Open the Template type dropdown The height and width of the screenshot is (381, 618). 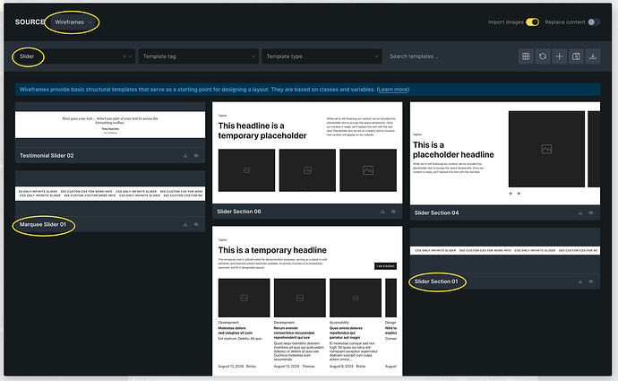322,56
